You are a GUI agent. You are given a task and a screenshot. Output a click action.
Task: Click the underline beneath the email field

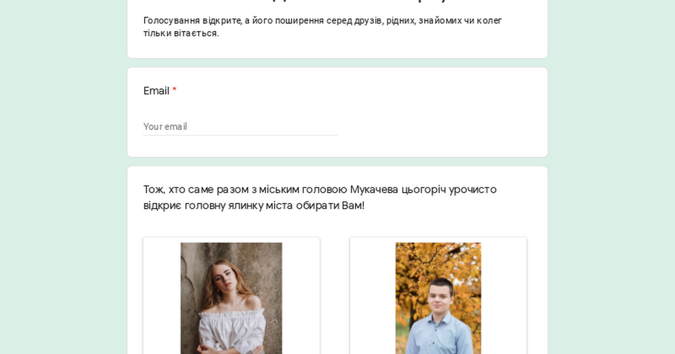(x=240, y=135)
